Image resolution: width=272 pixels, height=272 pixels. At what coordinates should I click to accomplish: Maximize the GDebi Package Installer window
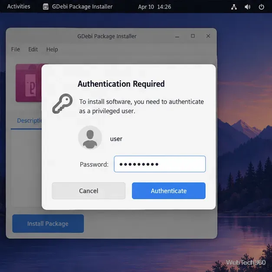(193, 36)
